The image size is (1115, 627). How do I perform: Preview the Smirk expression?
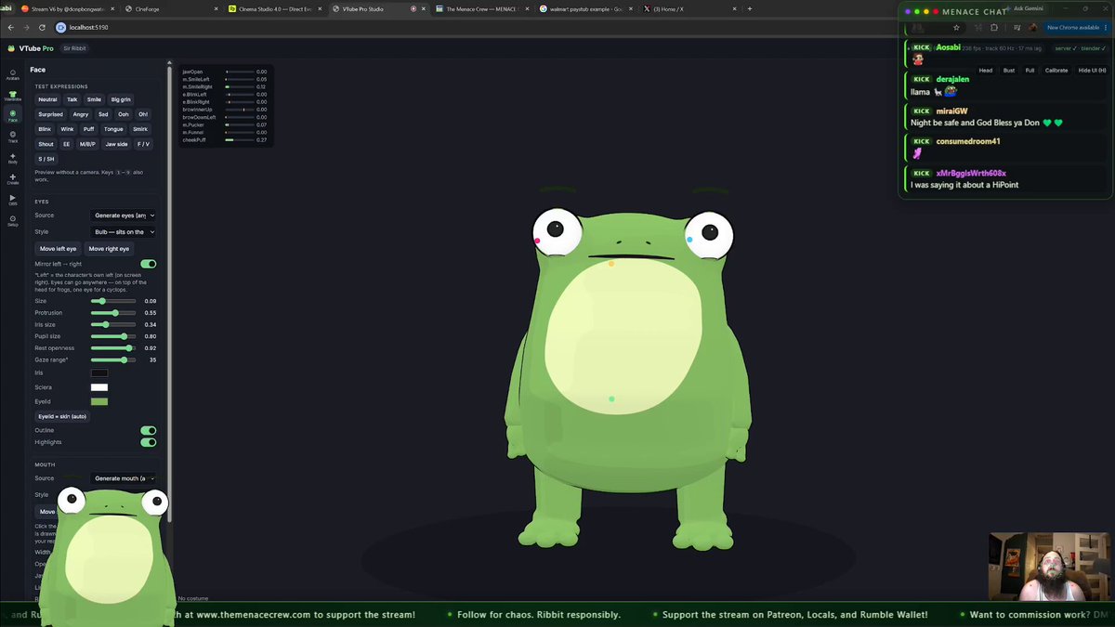coord(140,129)
